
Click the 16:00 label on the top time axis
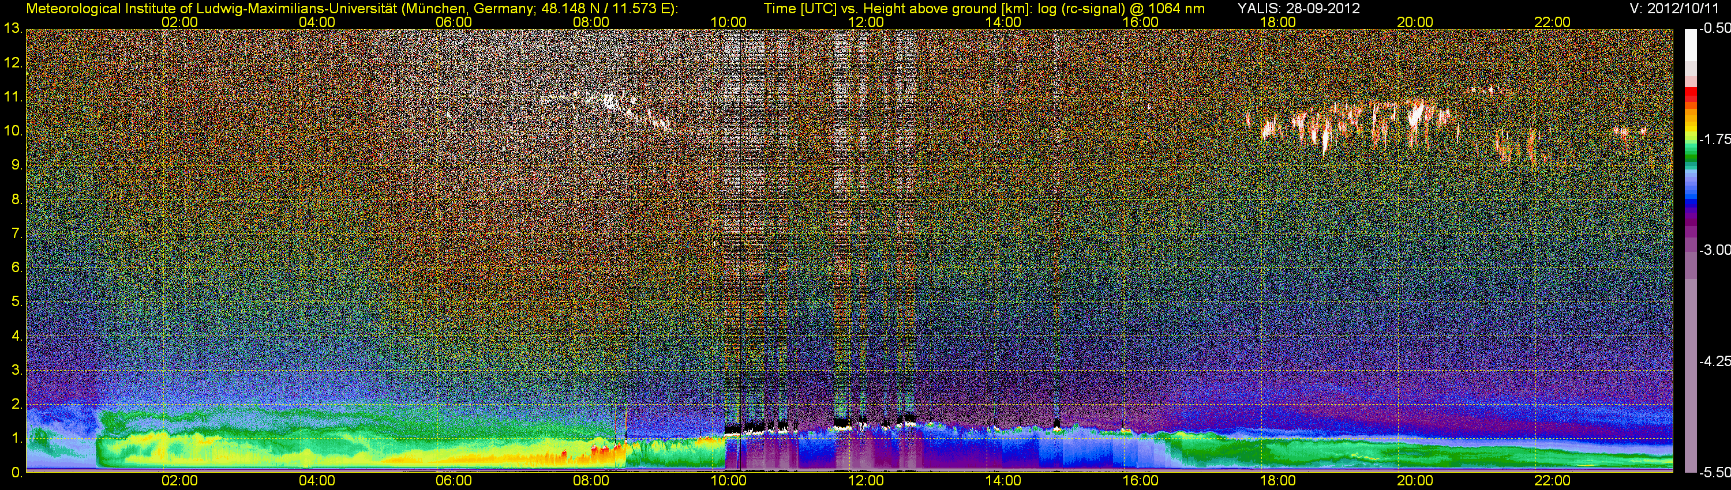click(x=1140, y=22)
